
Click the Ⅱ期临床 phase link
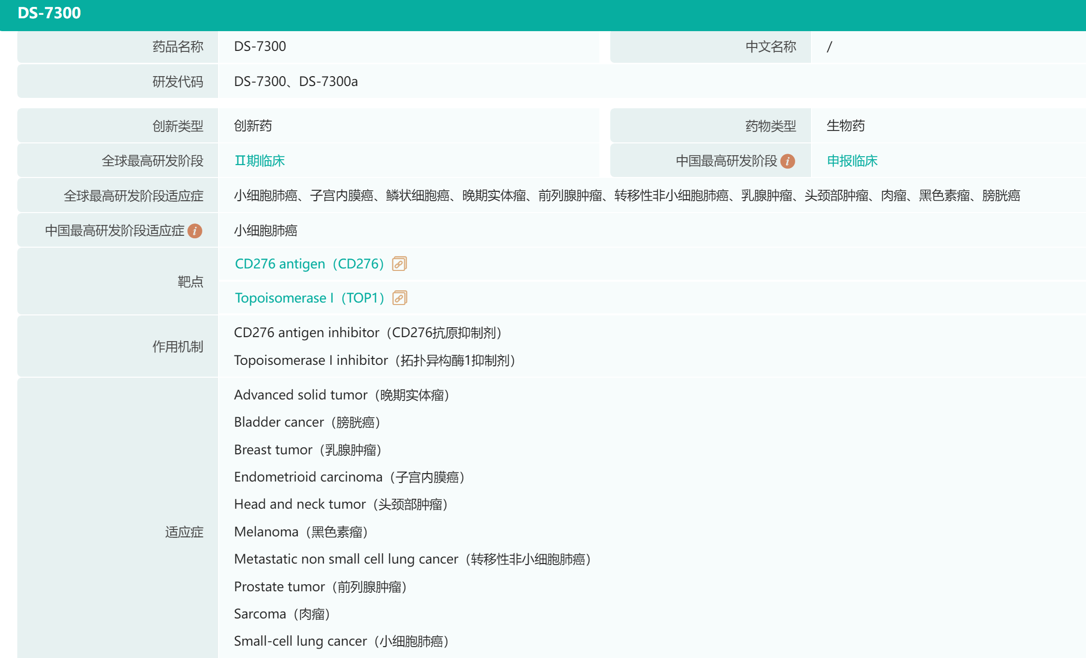[x=260, y=161]
